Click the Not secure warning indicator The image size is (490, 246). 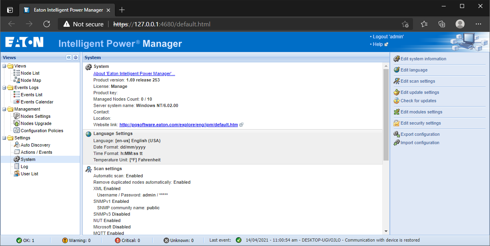pos(83,24)
